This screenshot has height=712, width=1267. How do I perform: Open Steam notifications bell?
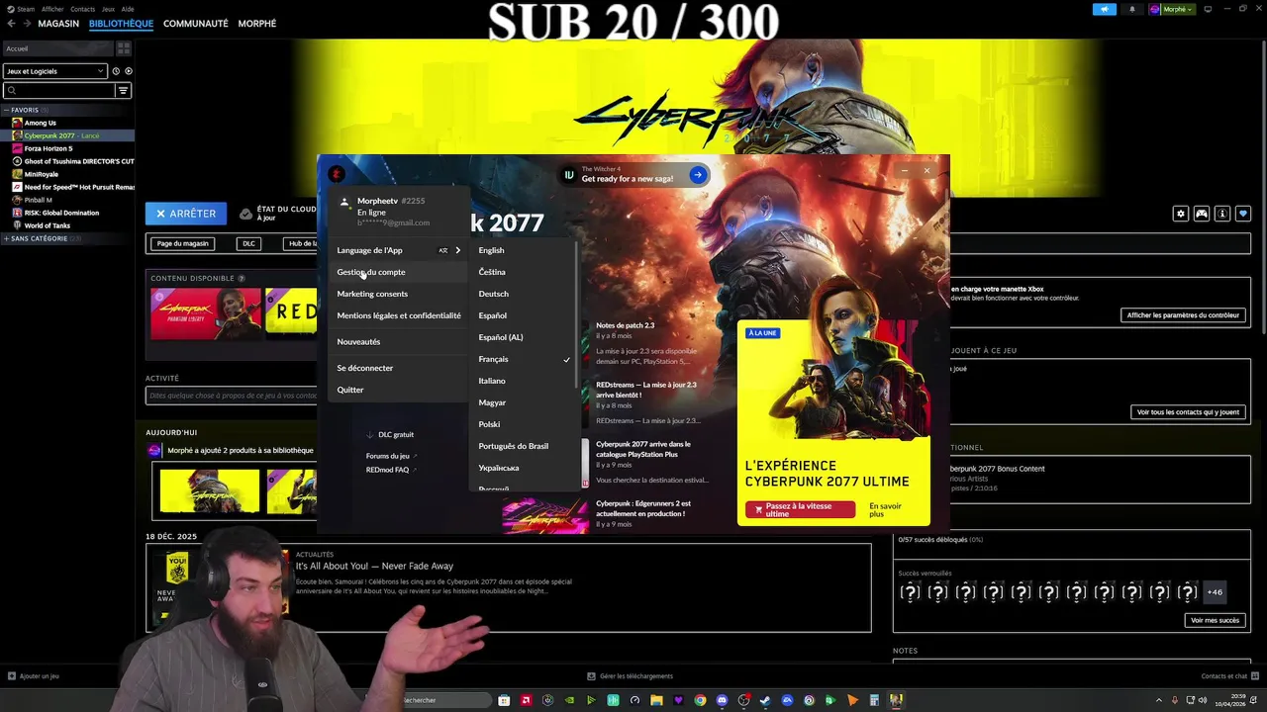tap(1132, 9)
